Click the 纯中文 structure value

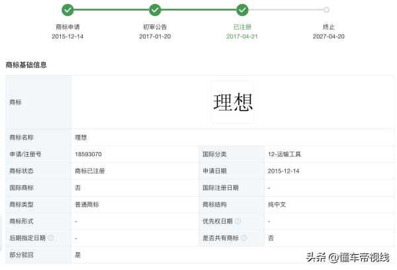point(277,204)
